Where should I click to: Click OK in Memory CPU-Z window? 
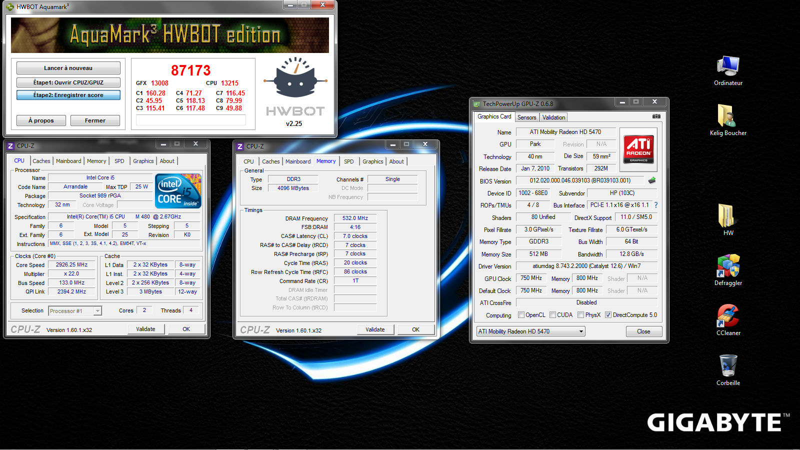click(415, 329)
